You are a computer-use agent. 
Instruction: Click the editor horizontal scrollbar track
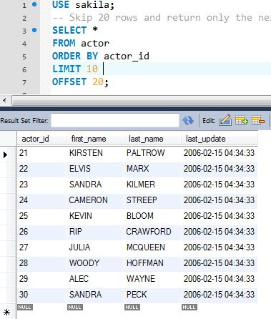tap(142, 100)
